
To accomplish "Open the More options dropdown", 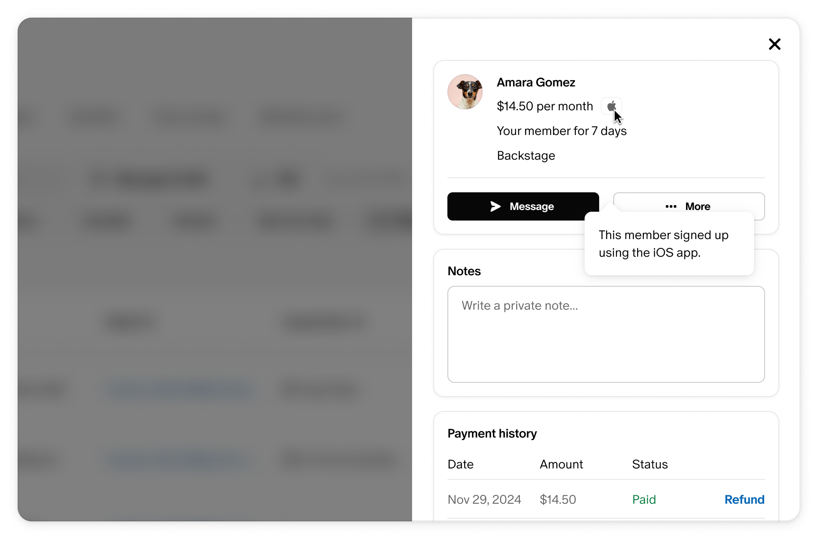I will coord(689,206).
